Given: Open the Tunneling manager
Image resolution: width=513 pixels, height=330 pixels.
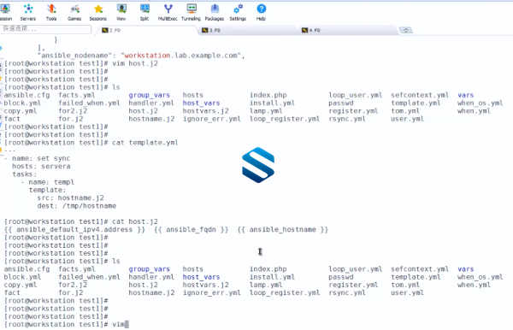Looking at the screenshot, I should (191, 12).
